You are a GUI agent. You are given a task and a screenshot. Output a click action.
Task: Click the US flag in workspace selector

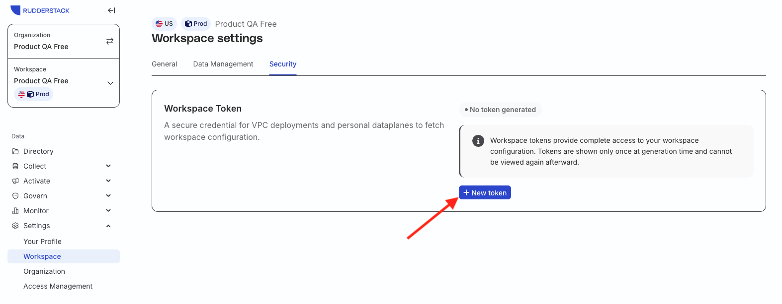[x=21, y=94]
